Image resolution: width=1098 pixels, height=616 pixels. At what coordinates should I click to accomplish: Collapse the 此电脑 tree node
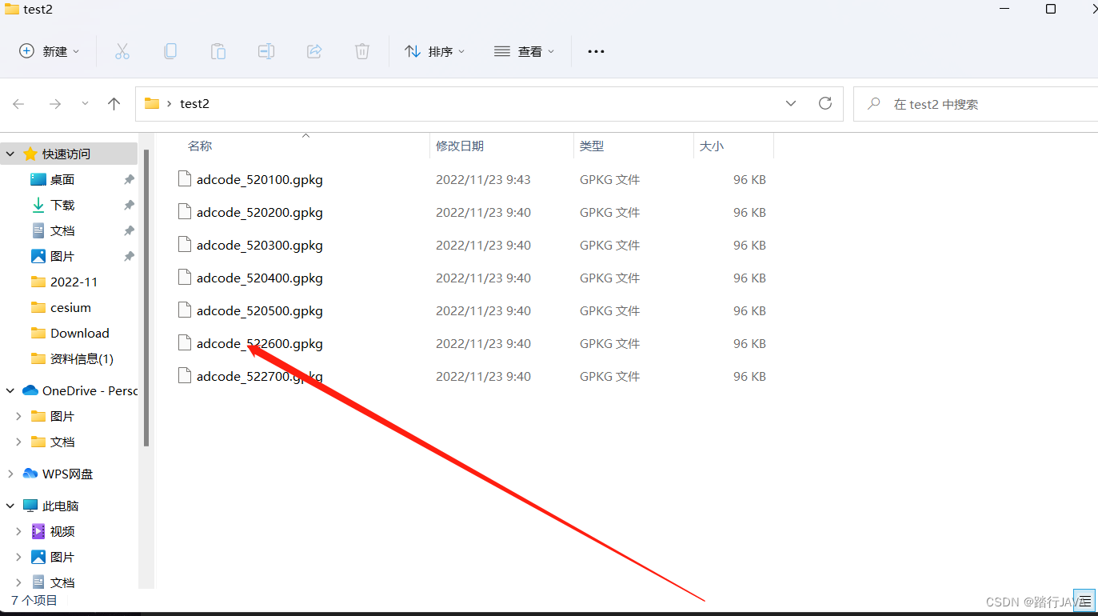10,506
